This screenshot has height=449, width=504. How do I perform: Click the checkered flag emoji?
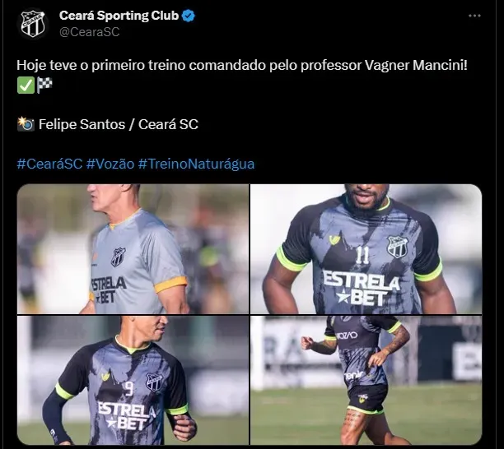44,85
